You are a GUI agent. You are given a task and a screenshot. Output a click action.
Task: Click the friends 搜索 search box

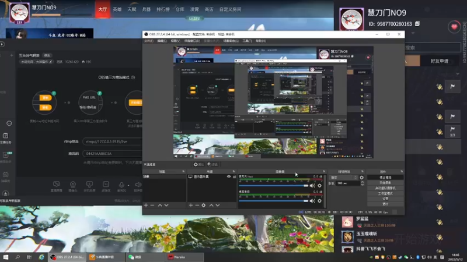point(433,48)
